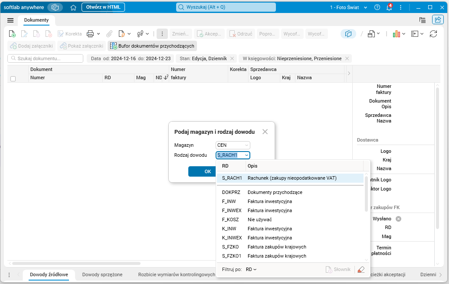Expand the side panel layout dropdown arrow
The height and width of the screenshot is (284, 449).
coord(422,34)
